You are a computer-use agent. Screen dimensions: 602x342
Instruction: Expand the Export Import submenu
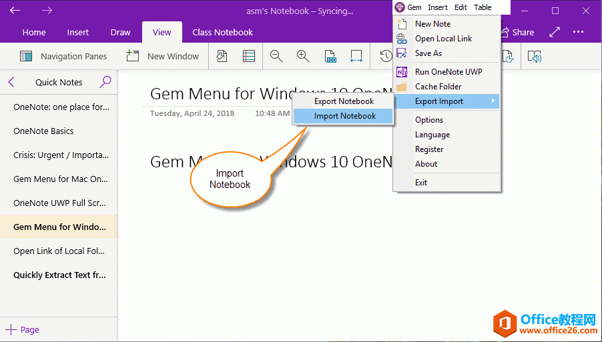coord(446,101)
